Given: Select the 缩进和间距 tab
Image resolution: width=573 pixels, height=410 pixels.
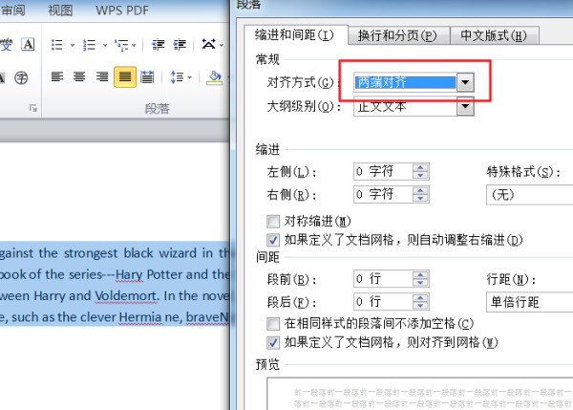Looking at the screenshot, I should (x=294, y=35).
